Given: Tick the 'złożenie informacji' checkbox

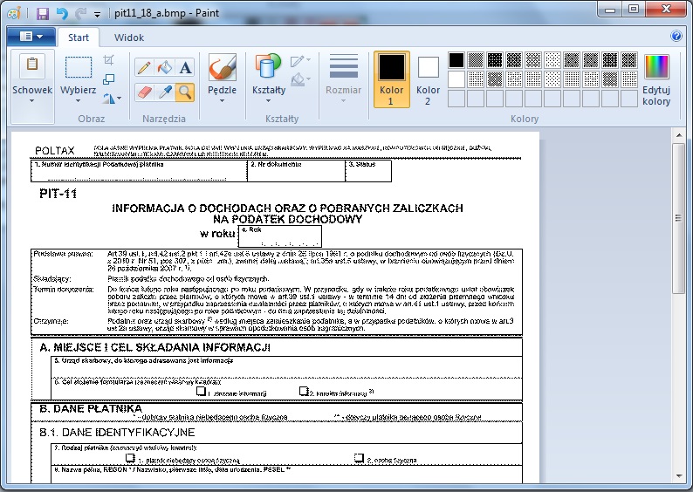Looking at the screenshot, I should pyautogui.click(x=201, y=391).
